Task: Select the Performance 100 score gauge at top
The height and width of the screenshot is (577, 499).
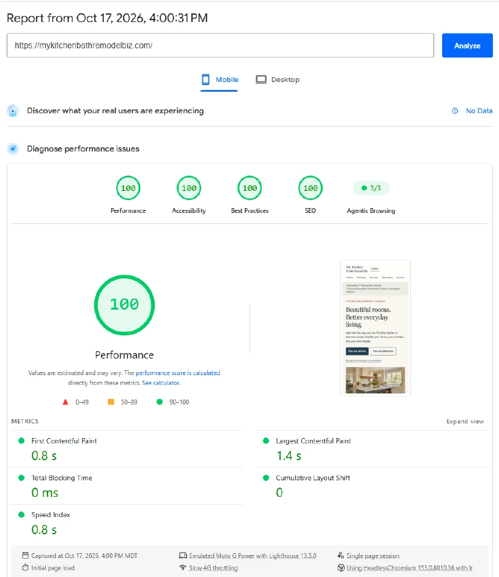Action: pos(128,188)
